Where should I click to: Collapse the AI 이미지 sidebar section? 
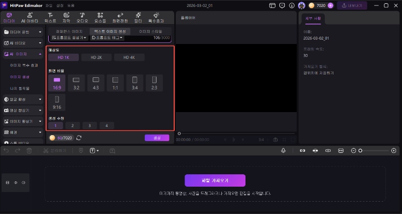pyautogui.click(x=23, y=54)
